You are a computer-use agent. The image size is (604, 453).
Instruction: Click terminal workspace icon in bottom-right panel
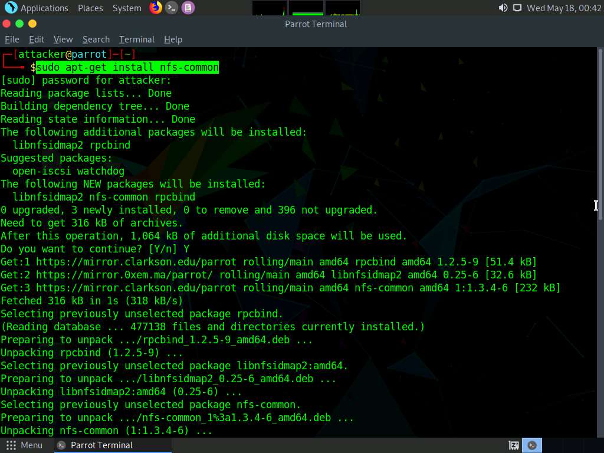[532, 445]
